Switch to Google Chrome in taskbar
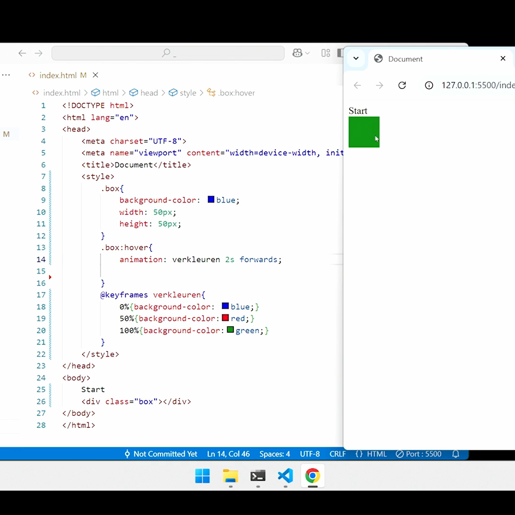This screenshot has width=515, height=515. [312, 476]
